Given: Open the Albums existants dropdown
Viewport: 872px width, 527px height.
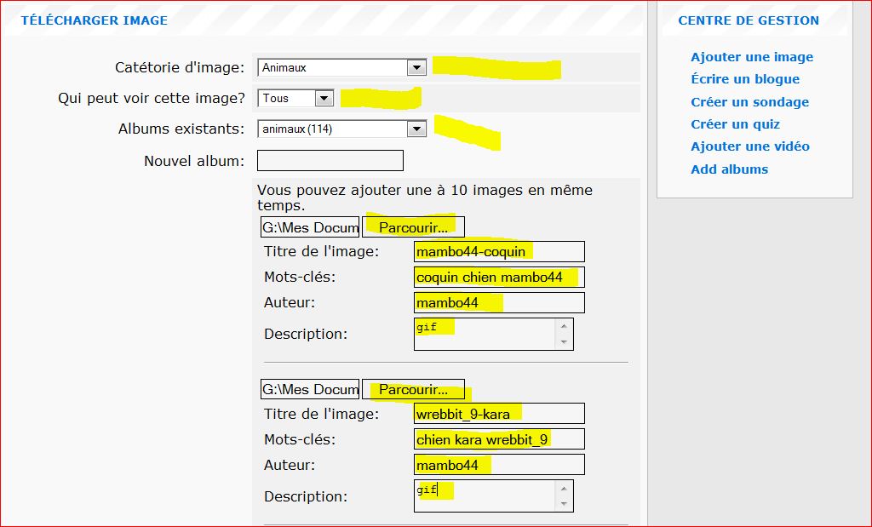Looking at the screenshot, I should pyautogui.click(x=341, y=129).
